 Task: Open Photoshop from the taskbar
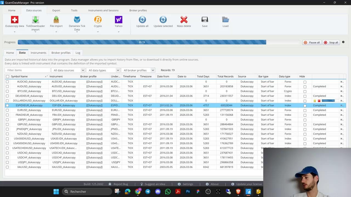pyautogui.click(x=188, y=192)
